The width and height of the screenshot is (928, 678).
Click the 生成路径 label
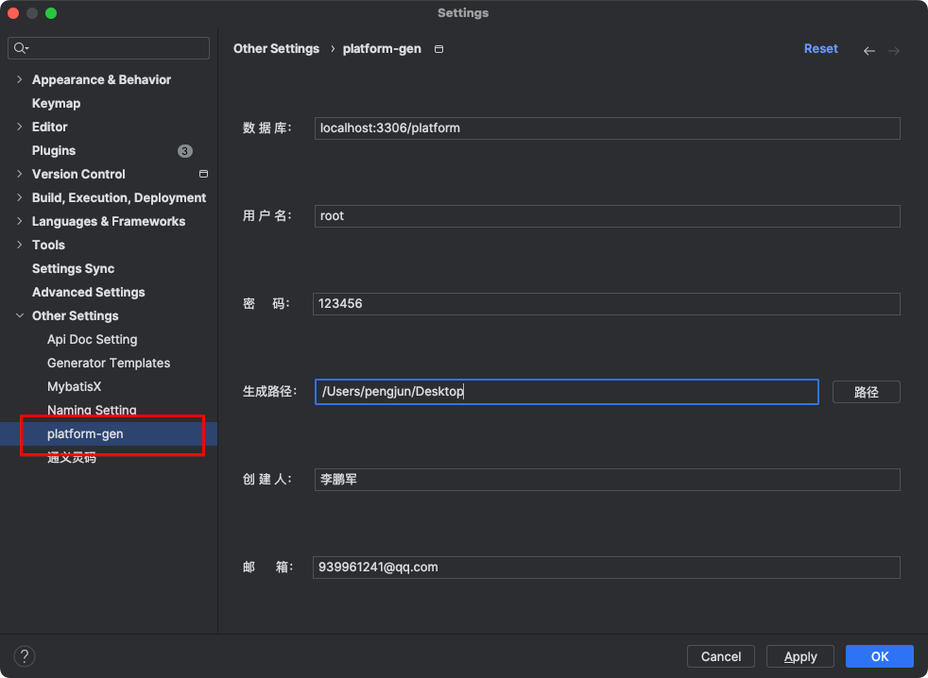click(x=270, y=391)
